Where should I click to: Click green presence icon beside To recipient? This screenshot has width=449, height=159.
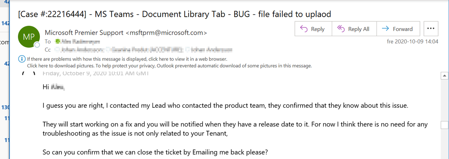pos(58,42)
